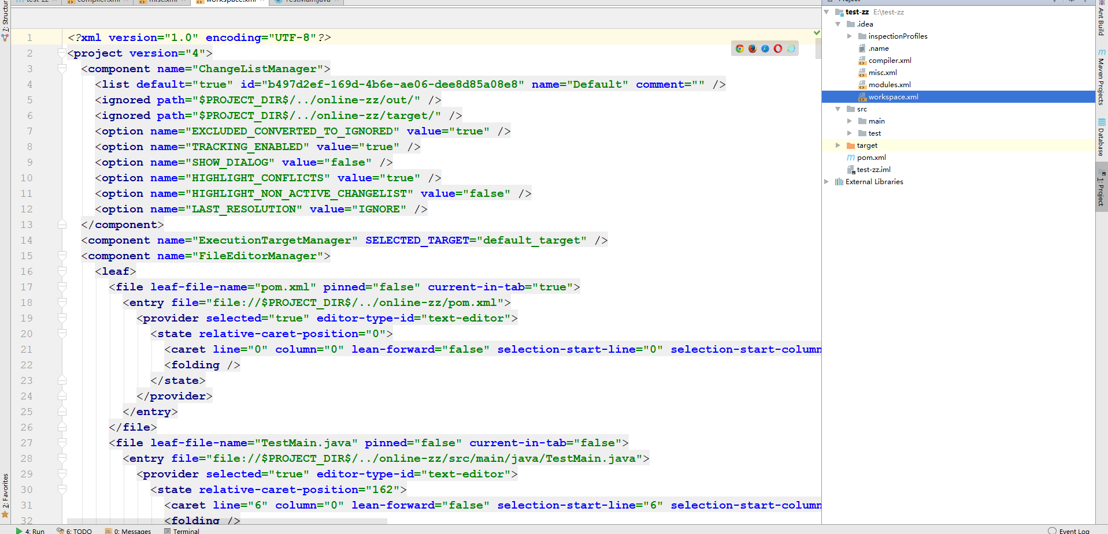Image resolution: width=1108 pixels, height=534 pixels.
Task: Click the green inspection checkmark indicator
Action: [x=817, y=33]
